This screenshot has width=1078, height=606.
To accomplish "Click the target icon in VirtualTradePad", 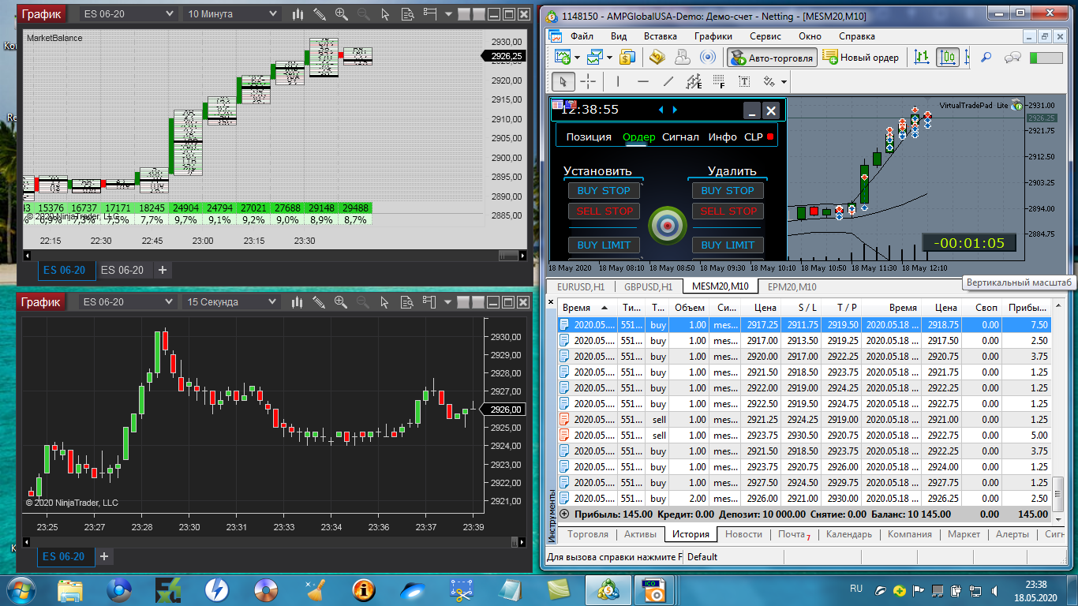I will pyautogui.click(x=668, y=225).
